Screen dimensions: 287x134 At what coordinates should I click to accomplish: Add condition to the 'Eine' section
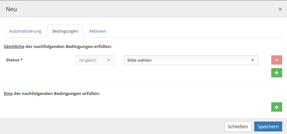276,107
